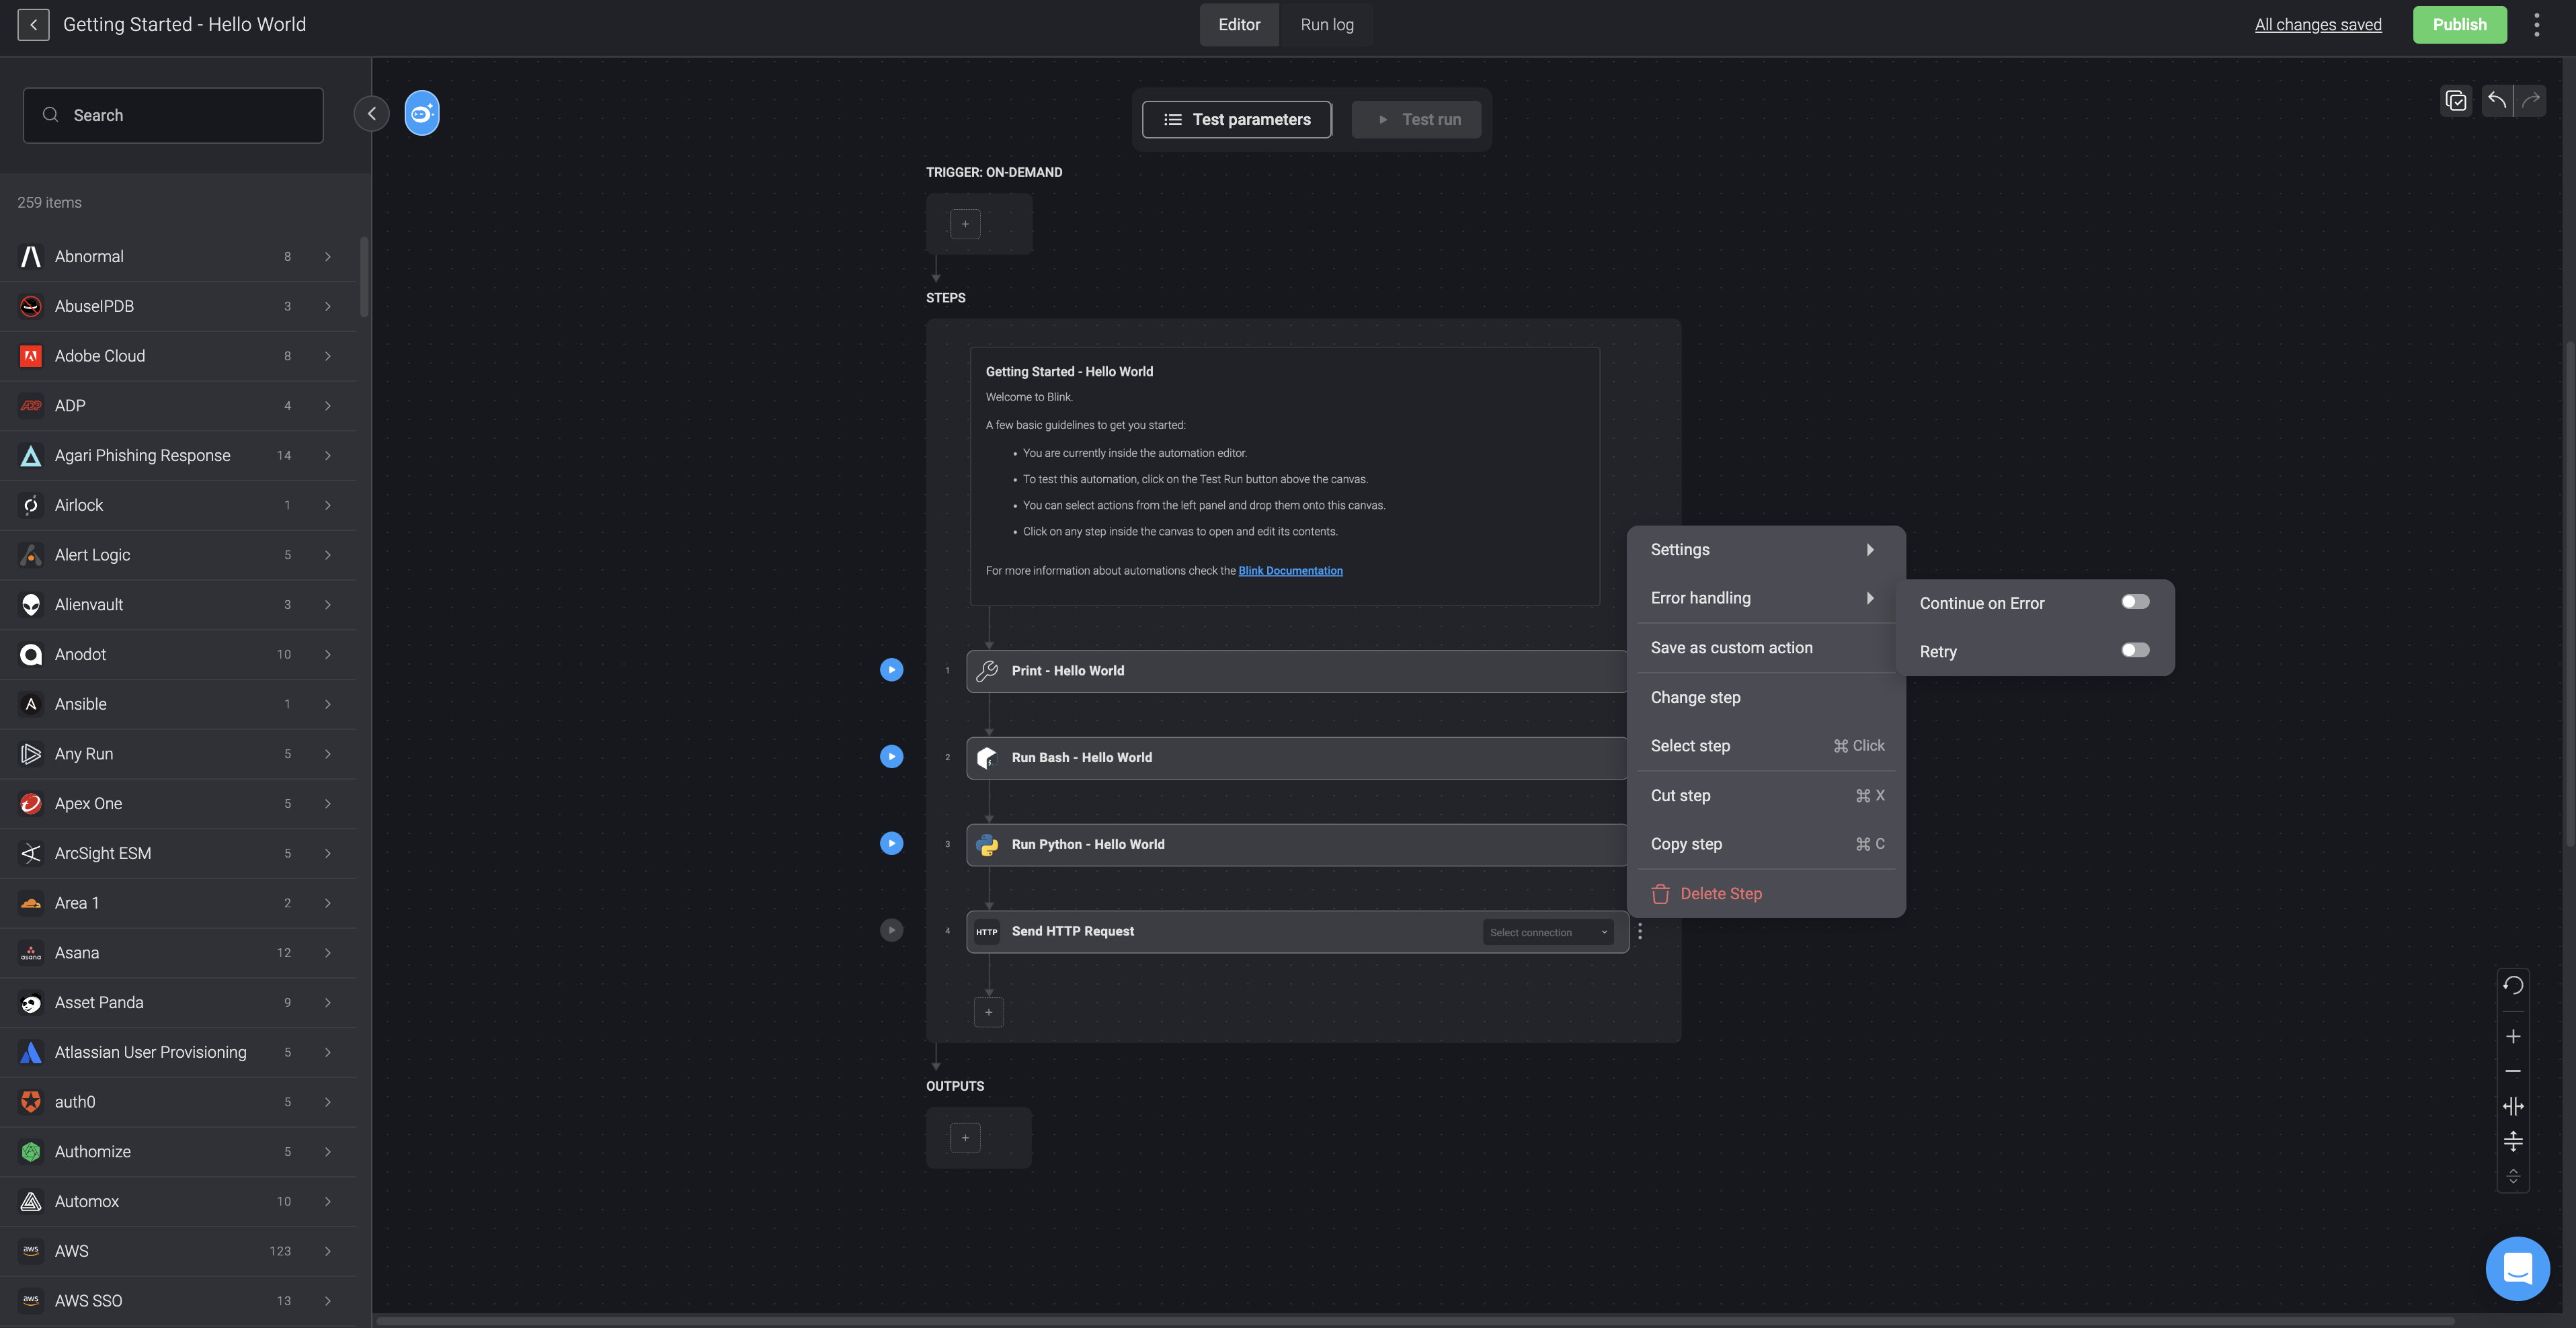
Task: Open the Blink Documentation link
Action: [x=1290, y=571]
